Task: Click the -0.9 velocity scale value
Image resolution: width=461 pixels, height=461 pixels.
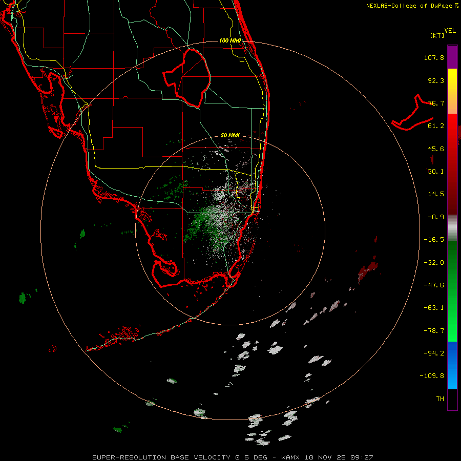Action: 436,217
